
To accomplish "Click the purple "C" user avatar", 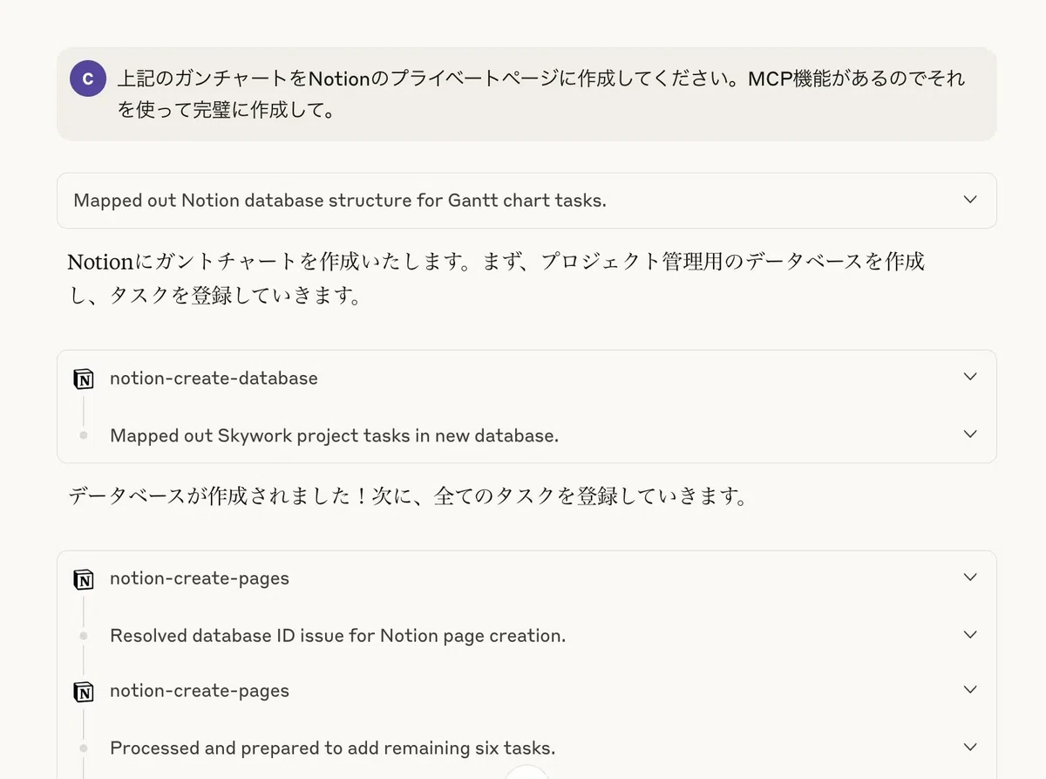I will (x=87, y=79).
